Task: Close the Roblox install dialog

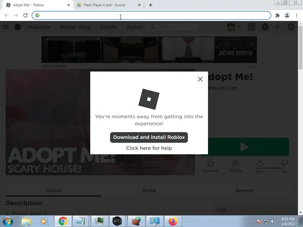Action: (x=200, y=79)
